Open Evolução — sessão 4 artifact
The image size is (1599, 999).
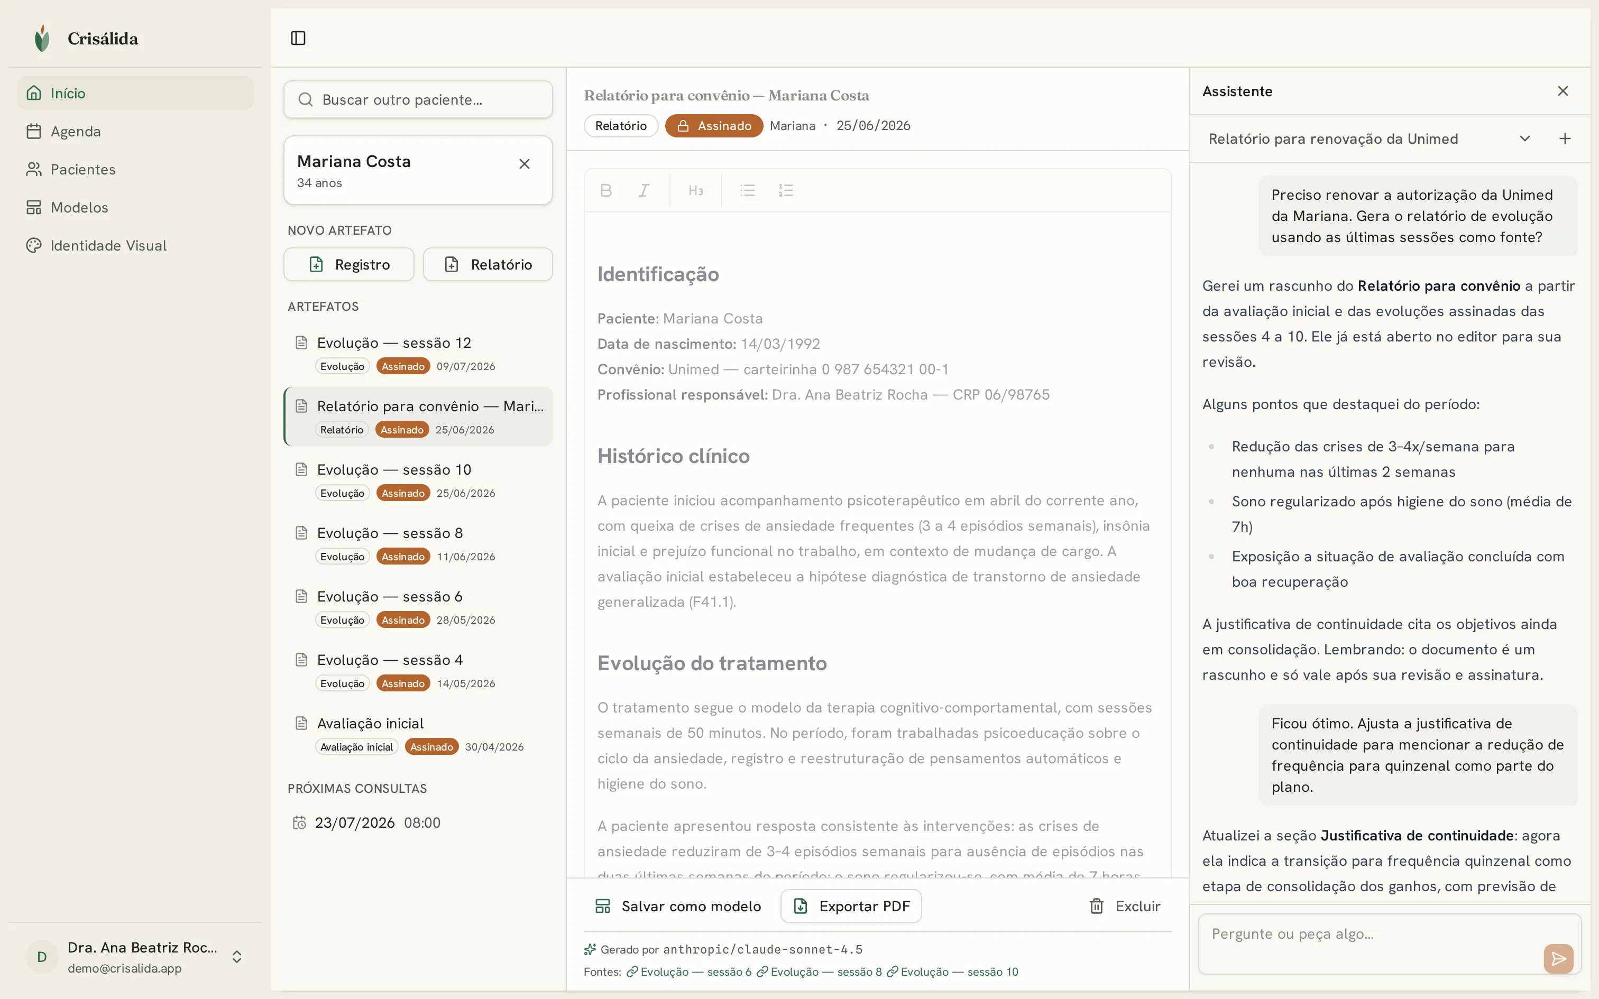(x=418, y=671)
